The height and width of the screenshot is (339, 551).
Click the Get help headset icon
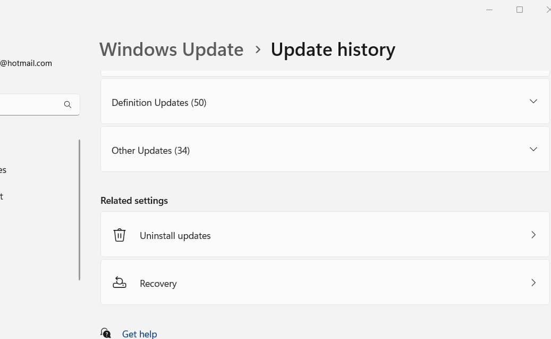pos(106,333)
